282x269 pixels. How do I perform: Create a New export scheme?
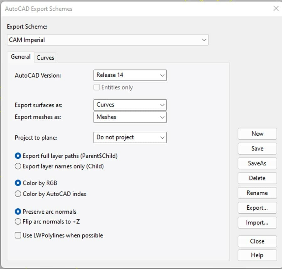coord(257,134)
